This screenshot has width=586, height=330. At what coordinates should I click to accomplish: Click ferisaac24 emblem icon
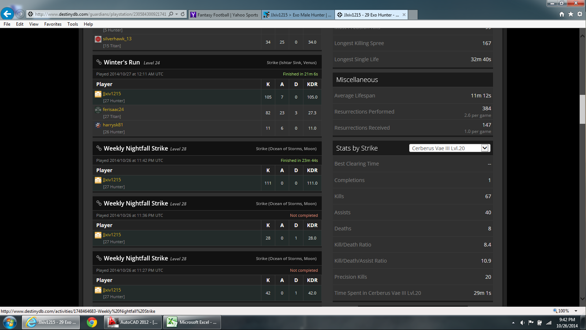point(98,110)
